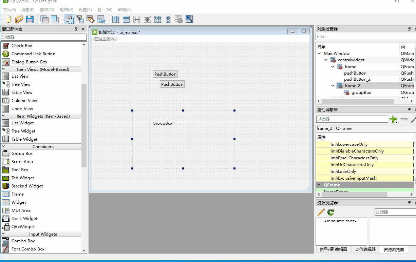Open a file with the folder icon

click(x=19, y=19)
